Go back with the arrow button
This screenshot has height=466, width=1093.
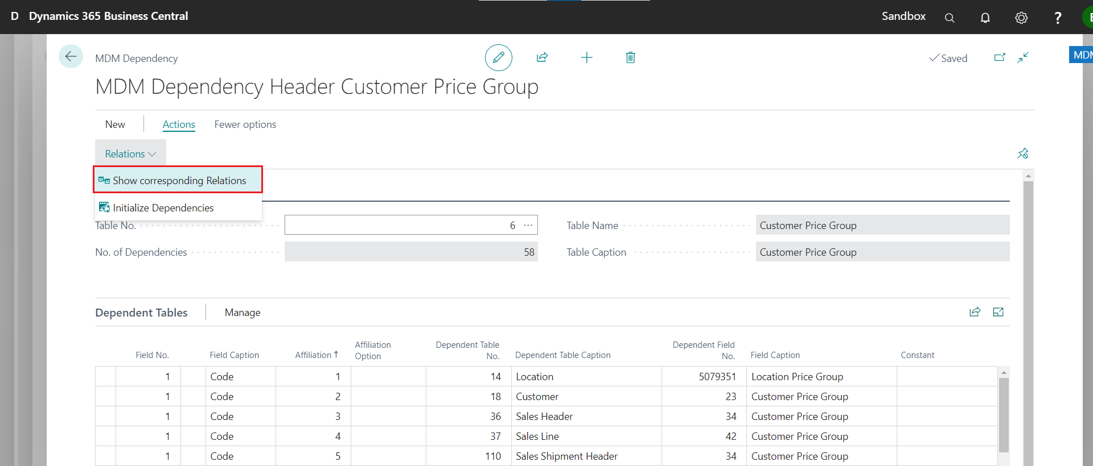71,56
